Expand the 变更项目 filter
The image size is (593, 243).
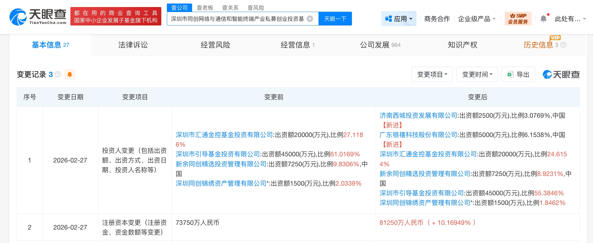pos(432,74)
